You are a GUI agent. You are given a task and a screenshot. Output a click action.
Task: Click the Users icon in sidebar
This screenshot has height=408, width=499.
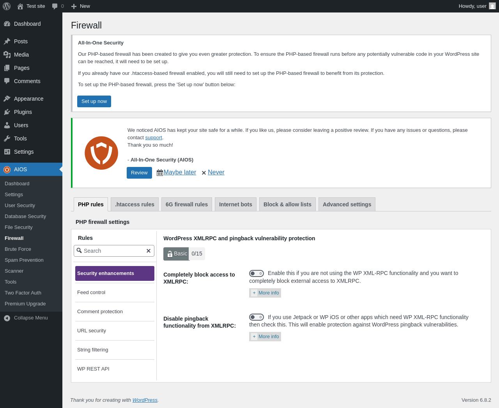(x=7, y=125)
